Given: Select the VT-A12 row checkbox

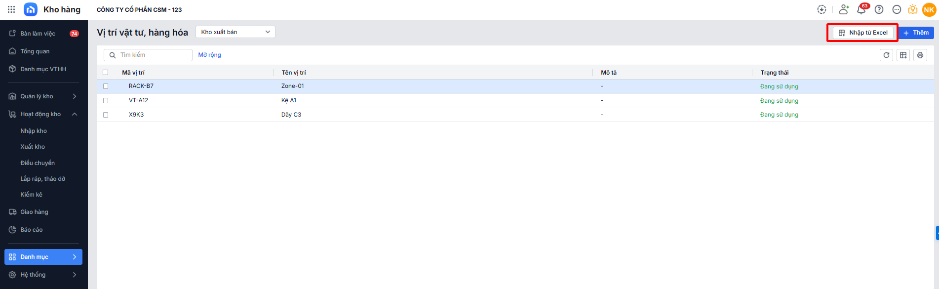Looking at the screenshot, I should (106, 100).
